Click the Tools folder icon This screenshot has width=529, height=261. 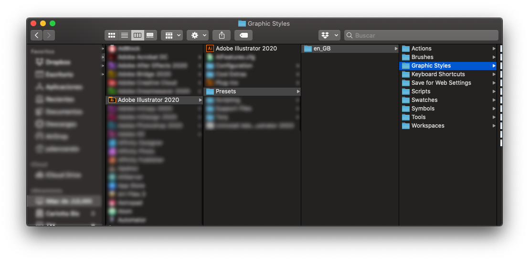pyautogui.click(x=406, y=117)
